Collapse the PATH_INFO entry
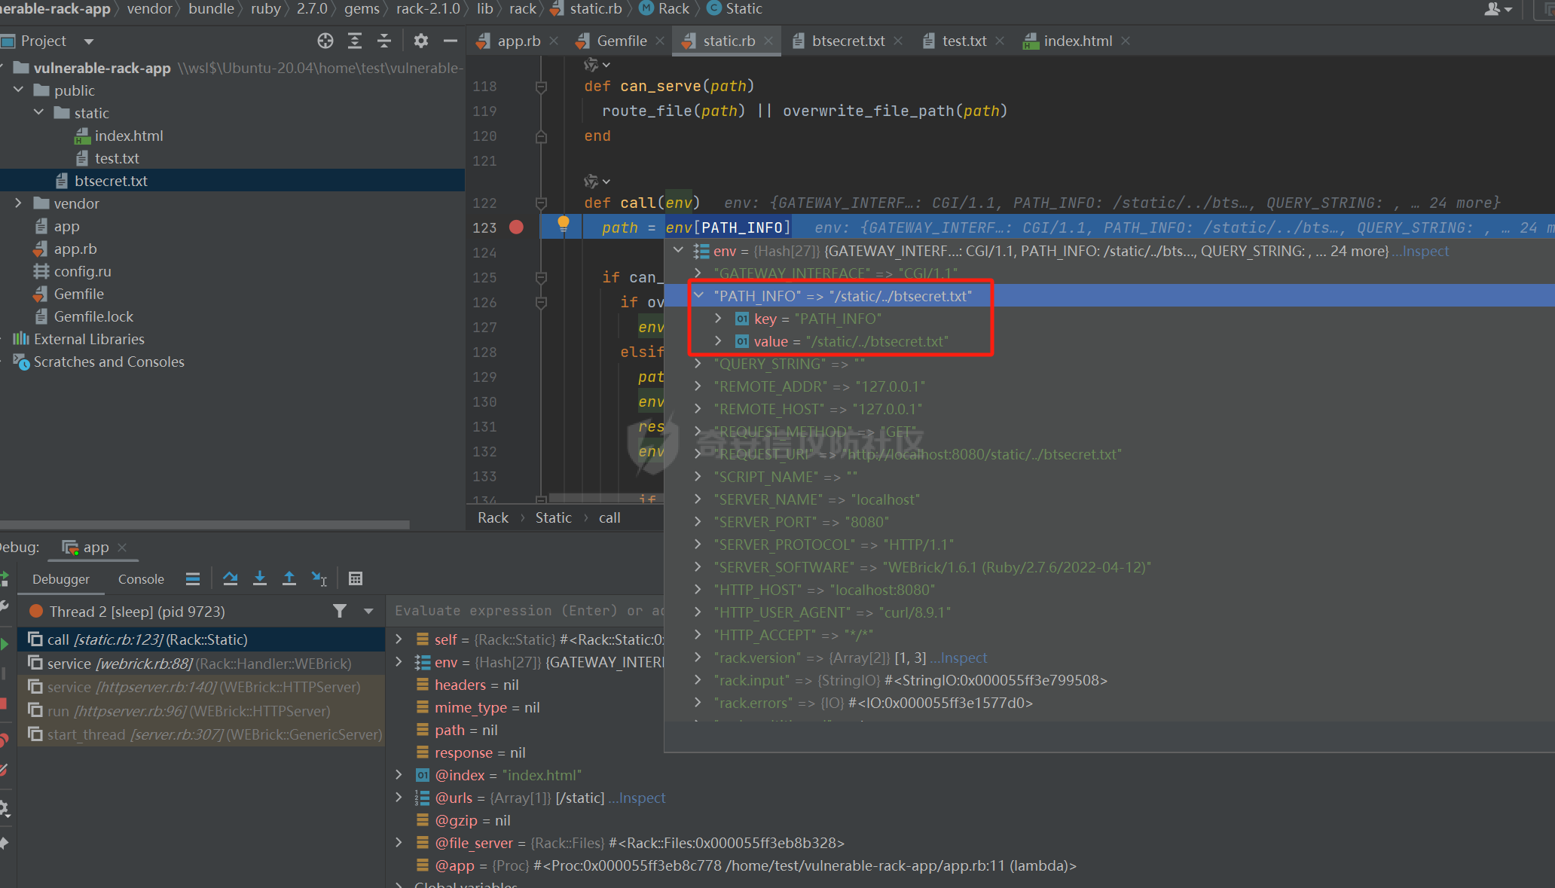The image size is (1555, 888). click(x=698, y=295)
